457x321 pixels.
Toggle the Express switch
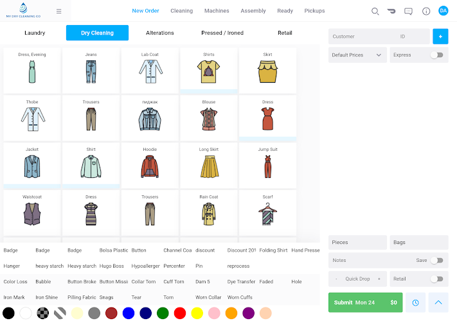point(437,55)
